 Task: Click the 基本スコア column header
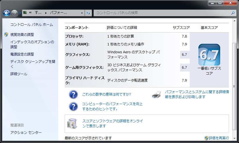pyautogui.click(x=209, y=28)
